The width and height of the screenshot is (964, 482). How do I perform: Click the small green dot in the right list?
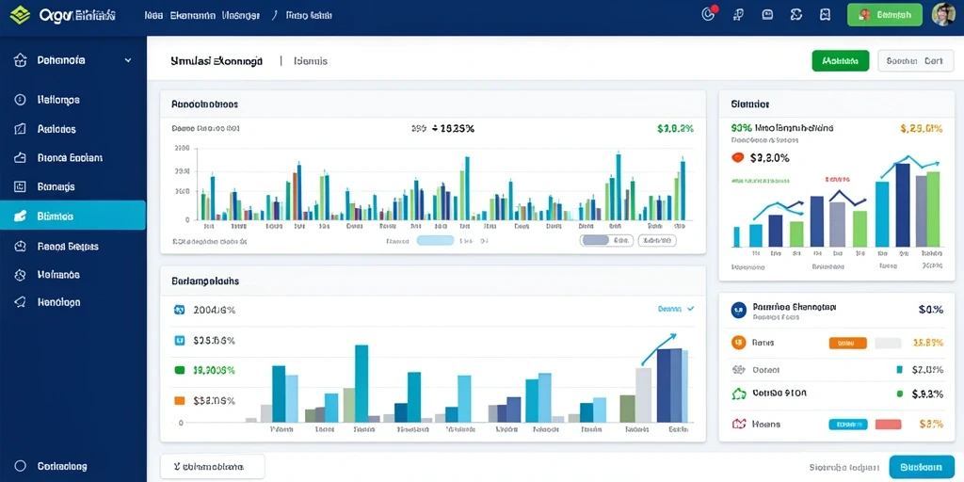pos(899,394)
